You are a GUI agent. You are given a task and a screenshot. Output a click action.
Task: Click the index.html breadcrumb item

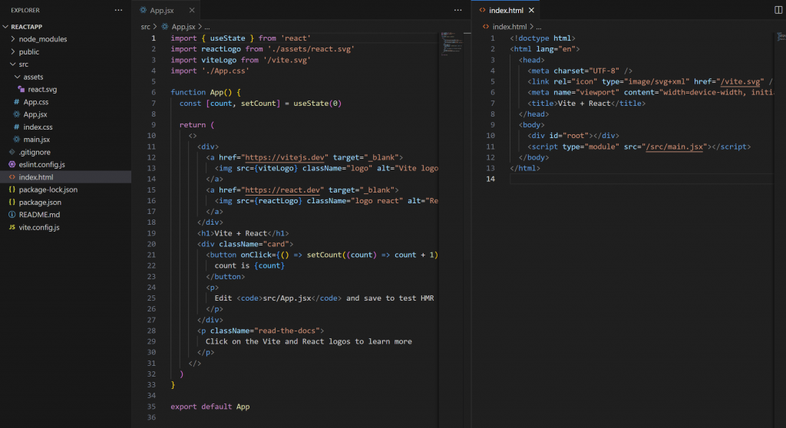510,27
